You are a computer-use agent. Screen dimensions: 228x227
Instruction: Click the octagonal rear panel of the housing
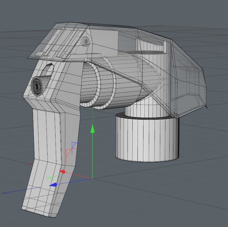[x=189, y=83]
